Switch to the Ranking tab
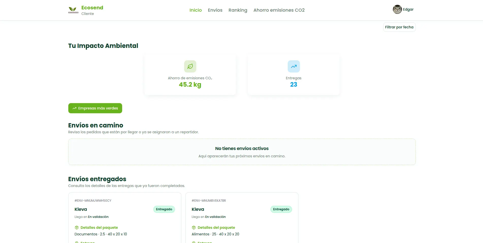This screenshot has height=243, width=483. tap(238, 10)
